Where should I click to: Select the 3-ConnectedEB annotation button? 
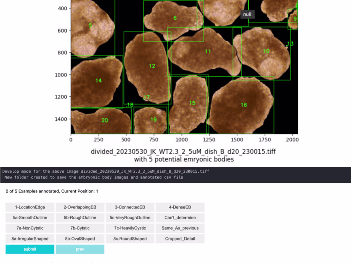pos(130,207)
